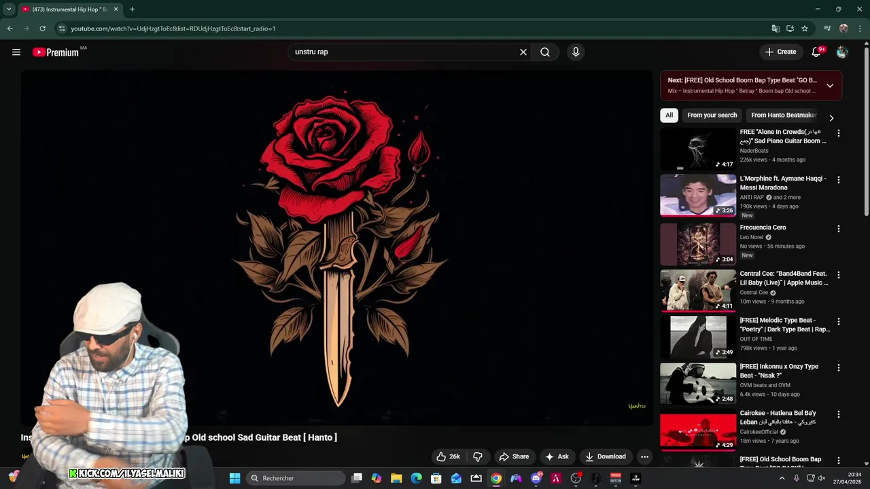This screenshot has height=489, width=870.
Task: Click the install app icon in address bar
Action: [x=790, y=29]
